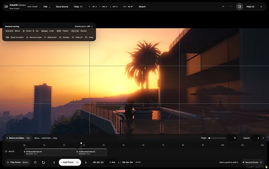Viewport: 269px width, 169px height.
Task: Click the Play Route button
Action: (x=17, y=162)
